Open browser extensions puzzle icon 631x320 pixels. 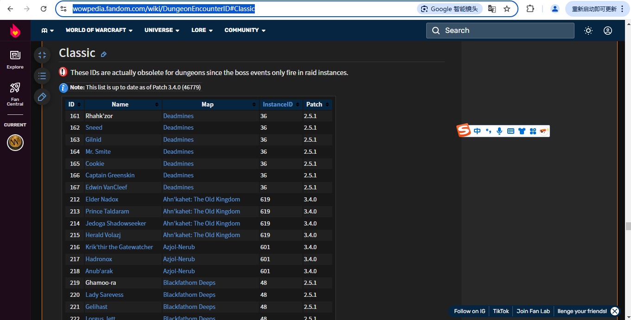530,9
